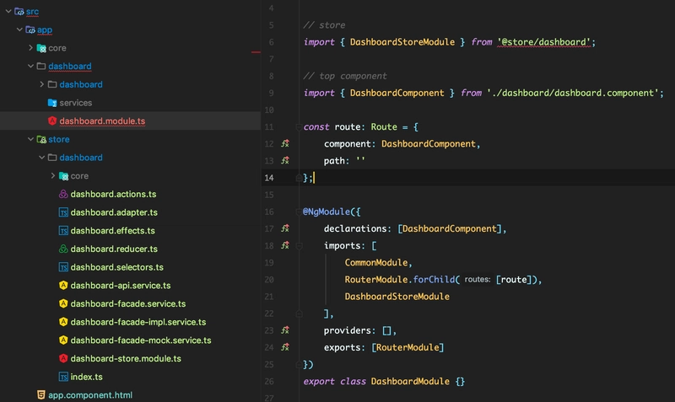Toggle code fold marker on line 16
675x402 pixels.
pyautogui.click(x=299, y=212)
